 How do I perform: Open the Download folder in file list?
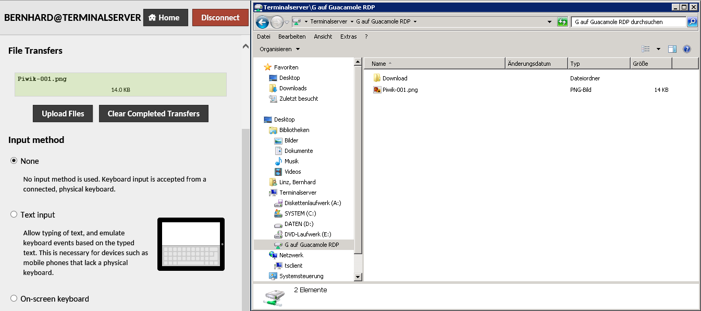point(395,78)
